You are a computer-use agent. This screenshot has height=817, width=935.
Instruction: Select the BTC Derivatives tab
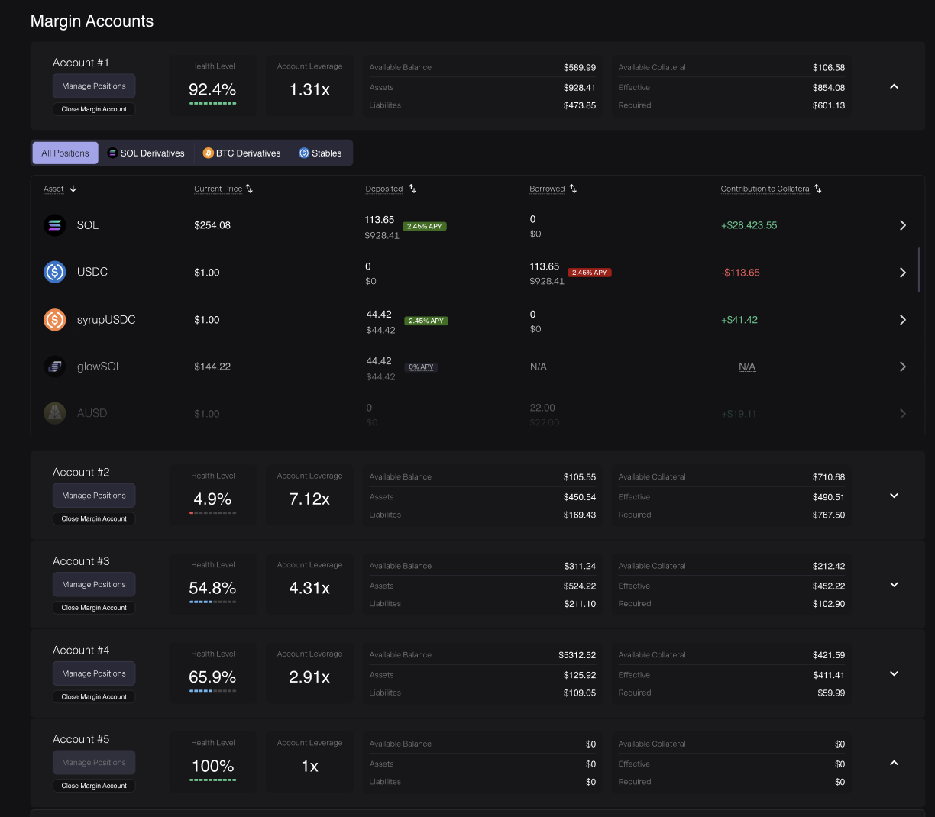tap(241, 153)
